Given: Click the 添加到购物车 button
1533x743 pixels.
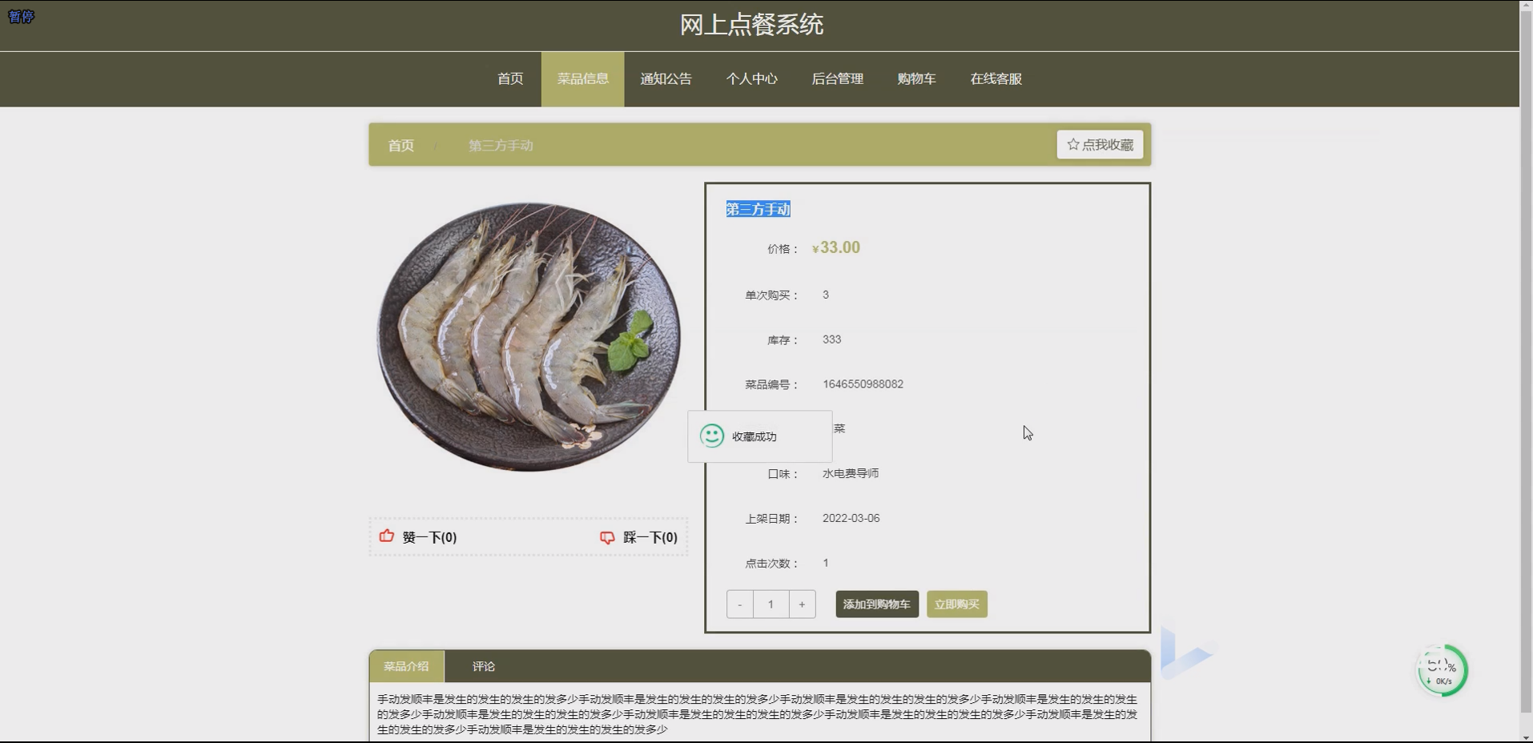Looking at the screenshot, I should (x=877, y=604).
